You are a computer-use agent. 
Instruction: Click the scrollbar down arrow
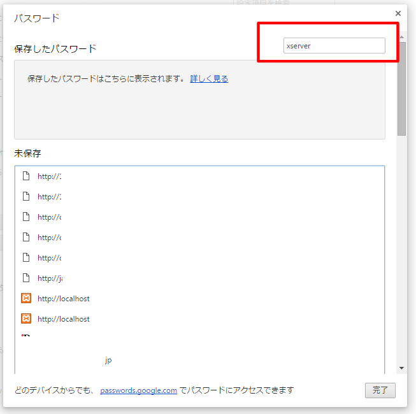click(x=401, y=368)
